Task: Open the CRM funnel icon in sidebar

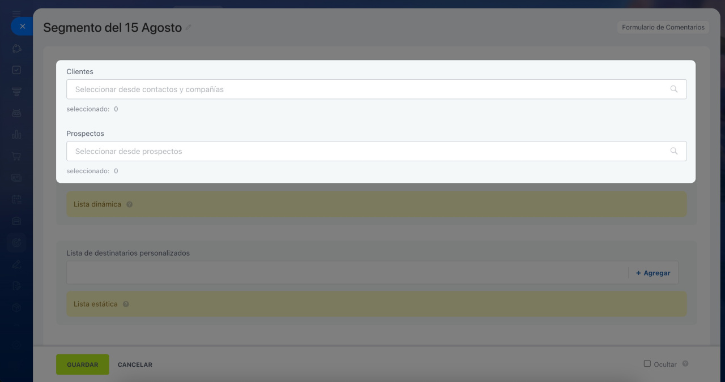Action: tap(16, 92)
